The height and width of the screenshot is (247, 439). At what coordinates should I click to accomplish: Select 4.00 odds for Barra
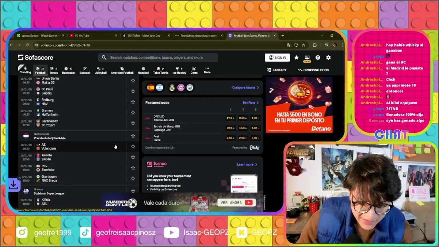[255, 138]
